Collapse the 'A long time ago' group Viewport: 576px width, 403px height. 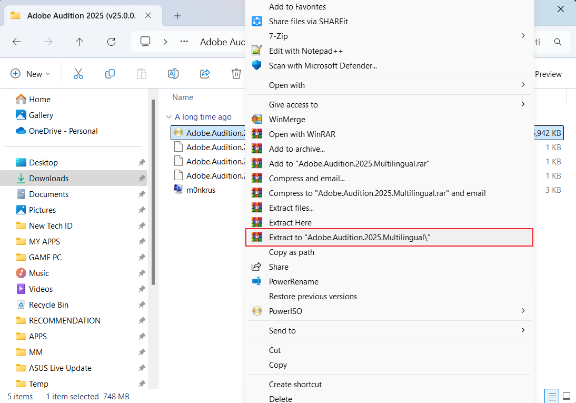(x=169, y=116)
